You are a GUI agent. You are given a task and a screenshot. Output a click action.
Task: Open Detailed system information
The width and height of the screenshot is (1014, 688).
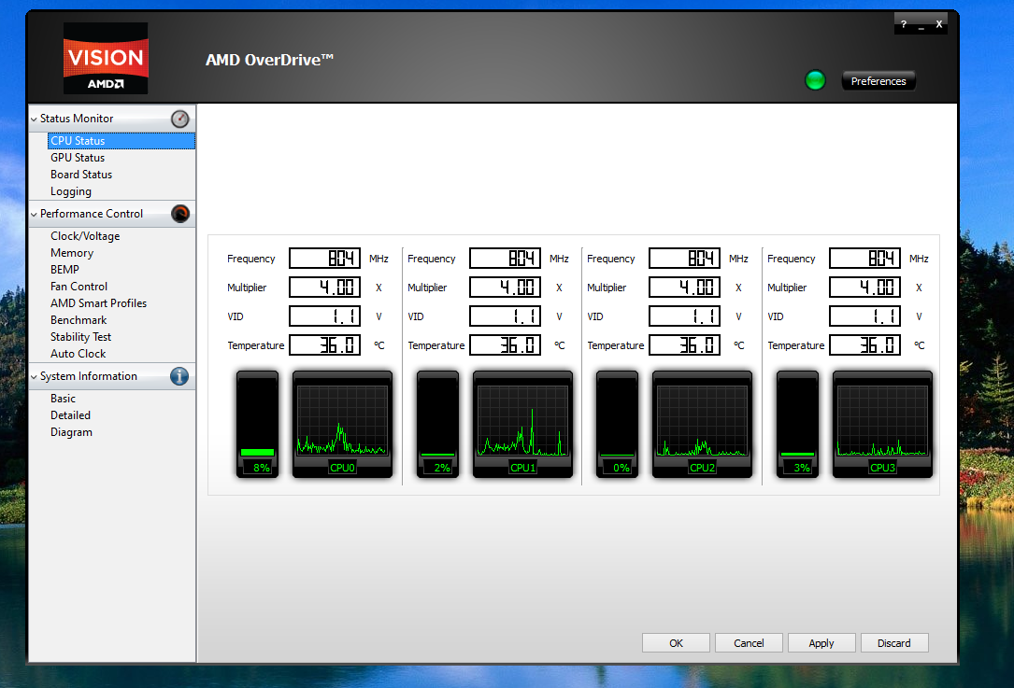coord(70,415)
